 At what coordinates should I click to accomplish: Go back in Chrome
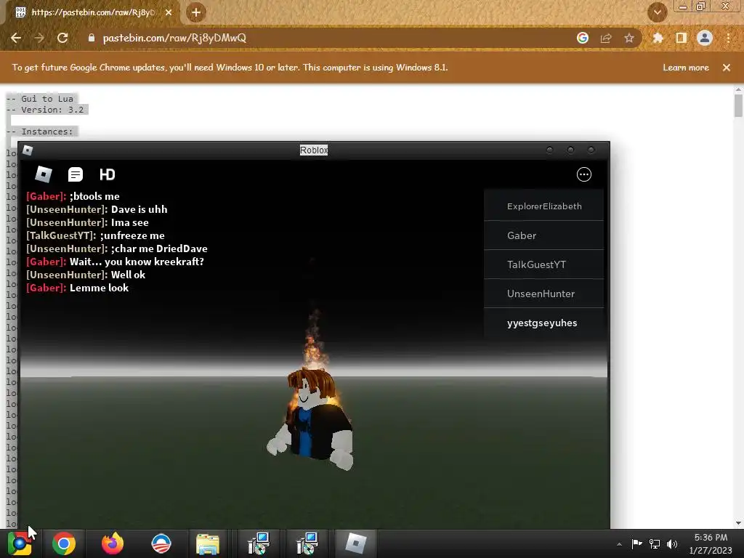click(16, 38)
